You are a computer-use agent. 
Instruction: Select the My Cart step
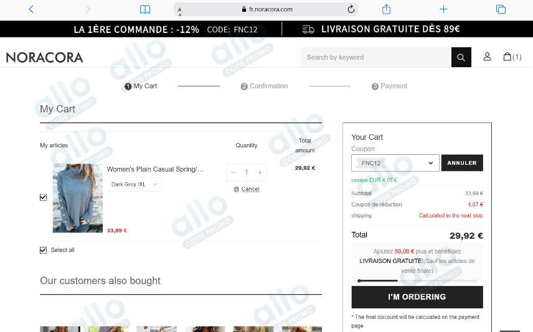coord(141,86)
